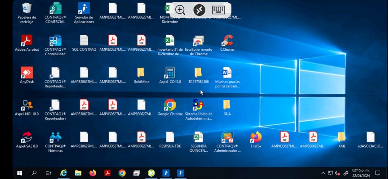Tap the remote desktop session button
Screen dimensions: 388x179
tap(199, 10)
